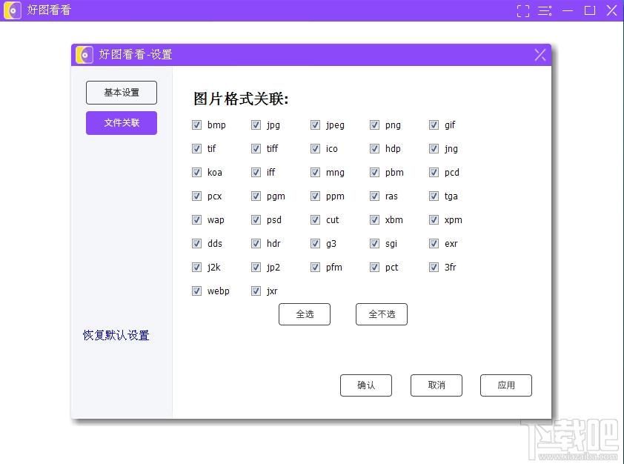Toggle the pbm format checkbox
The height and width of the screenshot is (464, 624).
374,172
